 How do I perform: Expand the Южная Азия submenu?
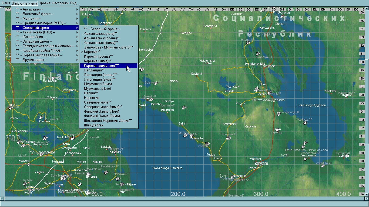tap(46, 37)
